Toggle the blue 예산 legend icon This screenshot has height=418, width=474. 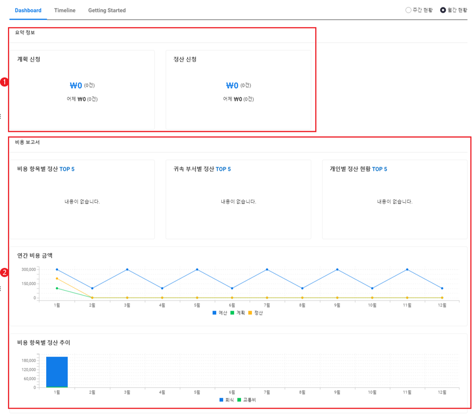click(215, 313)
